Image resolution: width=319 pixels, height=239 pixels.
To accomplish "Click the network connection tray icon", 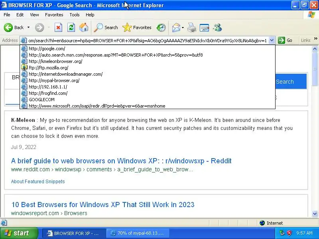I will click(282, 233).
